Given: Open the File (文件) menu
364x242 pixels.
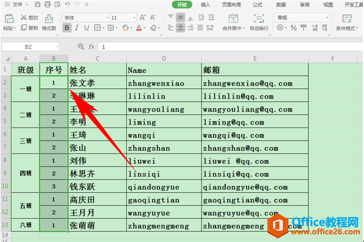Looking at the screenshot, I should tap(17, 4).
